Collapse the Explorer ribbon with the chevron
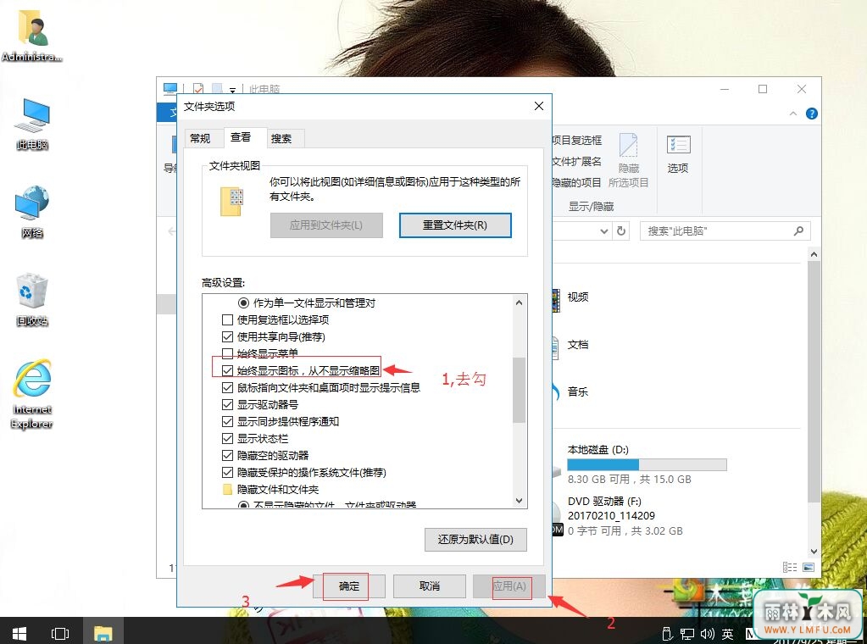The image size is (867, 644). [793, 114]
